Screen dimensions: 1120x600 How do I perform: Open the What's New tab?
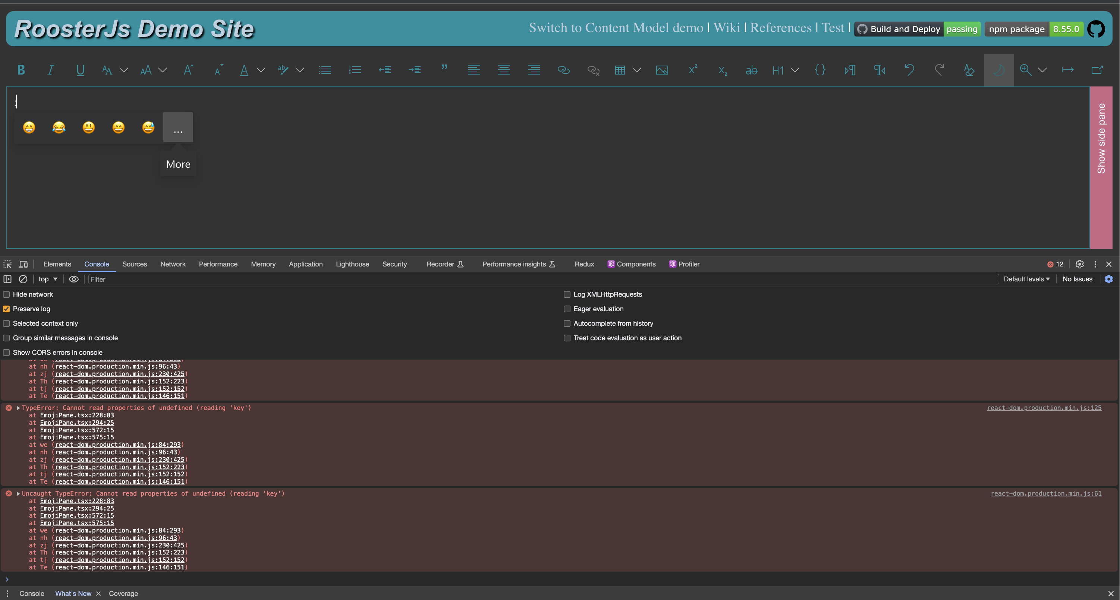point(73,593)
